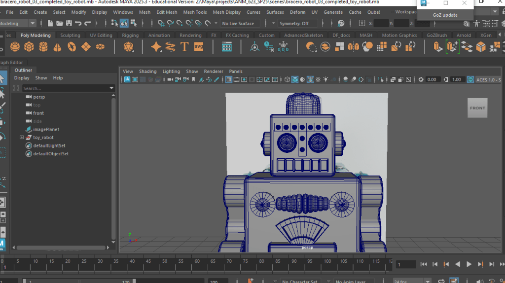Click the FRONT face of the view cube

(x=477, y=108)
